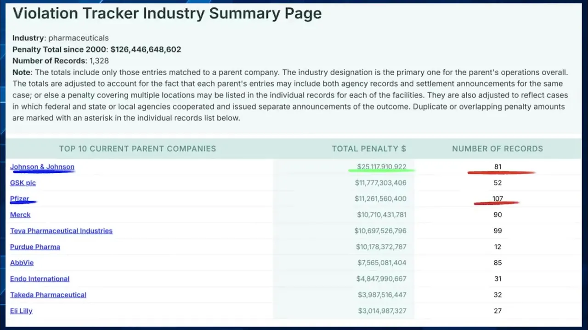Click Purdue Pharma's $10,178,372,787 penalty value
This screenshot has width=588, height=330.
pos(381,247)
